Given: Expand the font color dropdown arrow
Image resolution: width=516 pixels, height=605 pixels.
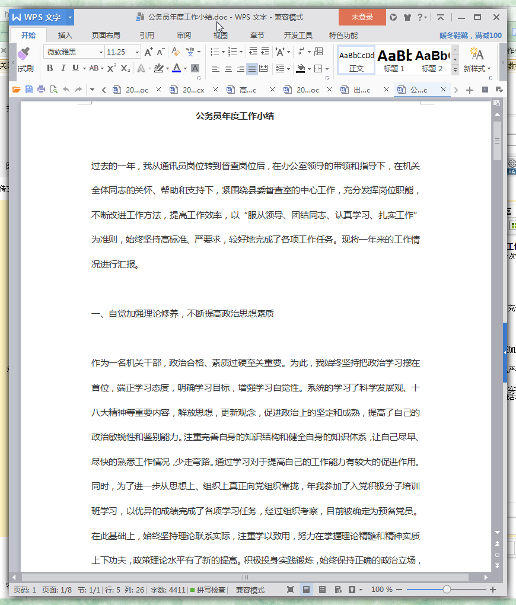Looking at the screenshot, I should [186, 69].
